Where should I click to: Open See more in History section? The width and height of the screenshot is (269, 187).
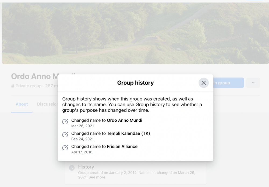click(x=97, y=177)
